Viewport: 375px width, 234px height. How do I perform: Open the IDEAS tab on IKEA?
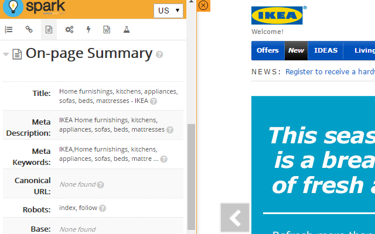pos(326,50)
